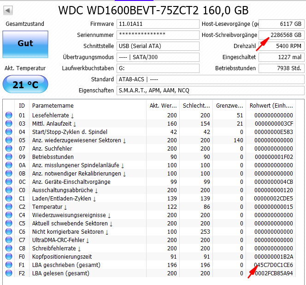
Task: Click the Laufwerkbuchstaben field G:
Action: (x=158, y=68)
